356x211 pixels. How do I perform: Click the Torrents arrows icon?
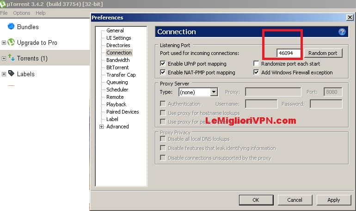(12, 58)
